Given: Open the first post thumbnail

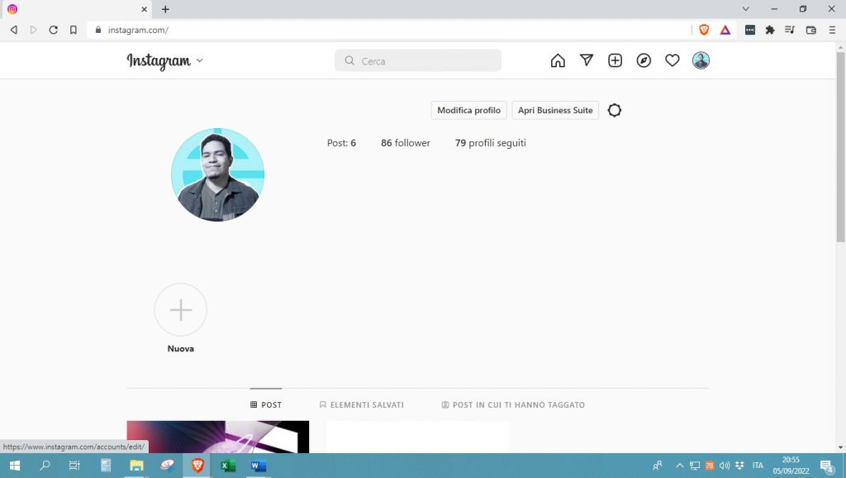Looking at the screenshot, I should click(217, 437).
